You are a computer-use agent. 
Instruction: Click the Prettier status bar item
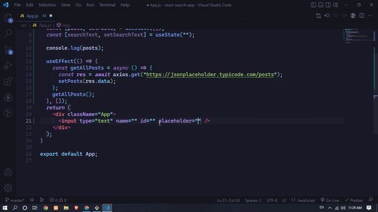[x=354, y=200]
